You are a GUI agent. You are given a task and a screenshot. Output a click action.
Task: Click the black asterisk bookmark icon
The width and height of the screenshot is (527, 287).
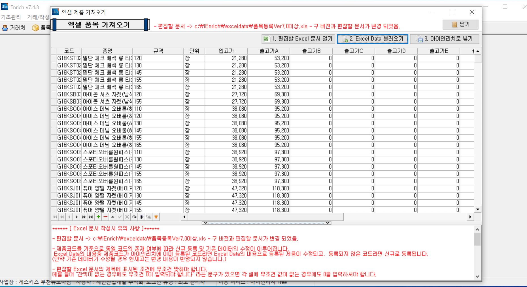(x=141, y=217)
